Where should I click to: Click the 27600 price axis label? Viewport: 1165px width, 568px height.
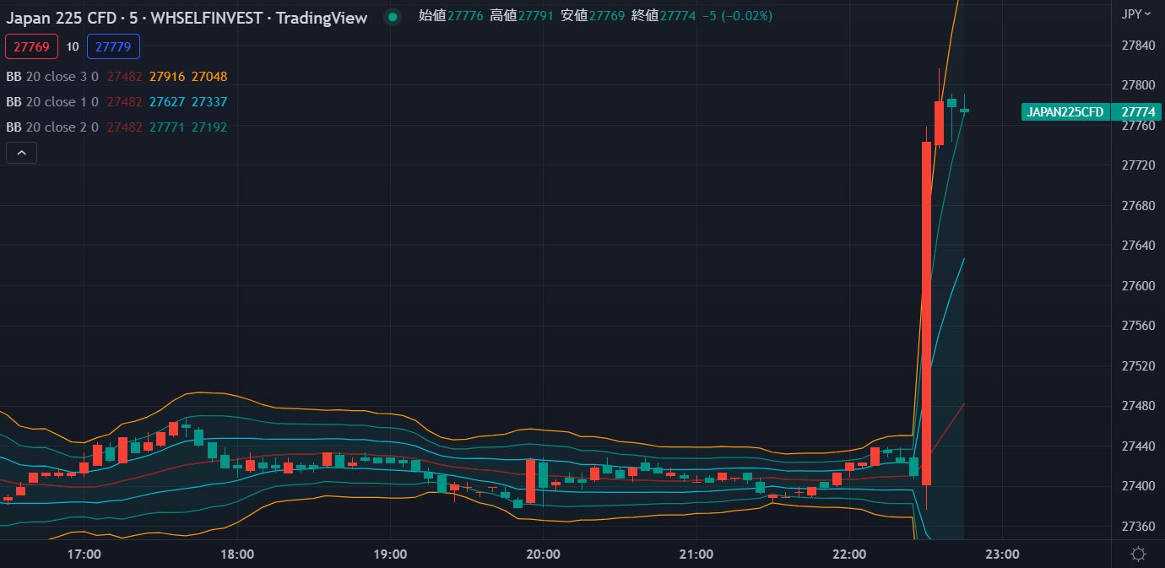[x=1138, y=286]
